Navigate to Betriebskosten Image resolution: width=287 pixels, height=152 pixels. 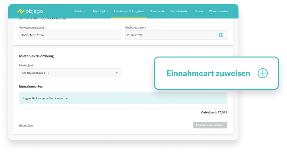pyautogui.click(x=180, y=11)
